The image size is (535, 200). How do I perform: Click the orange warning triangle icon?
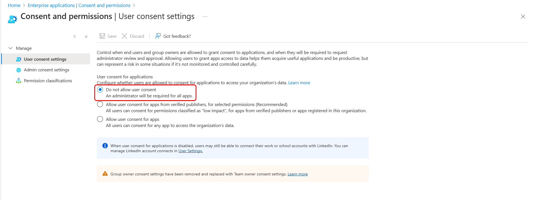pyautogui.click(x=105, y=173)
